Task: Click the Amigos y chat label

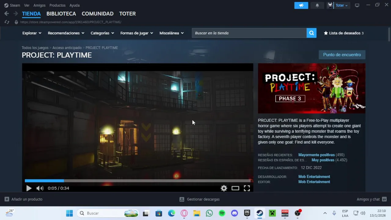Action: 368,199
